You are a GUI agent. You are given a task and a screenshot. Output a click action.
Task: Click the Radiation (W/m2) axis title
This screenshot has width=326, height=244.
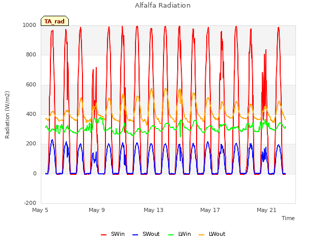tap(7, 115)
